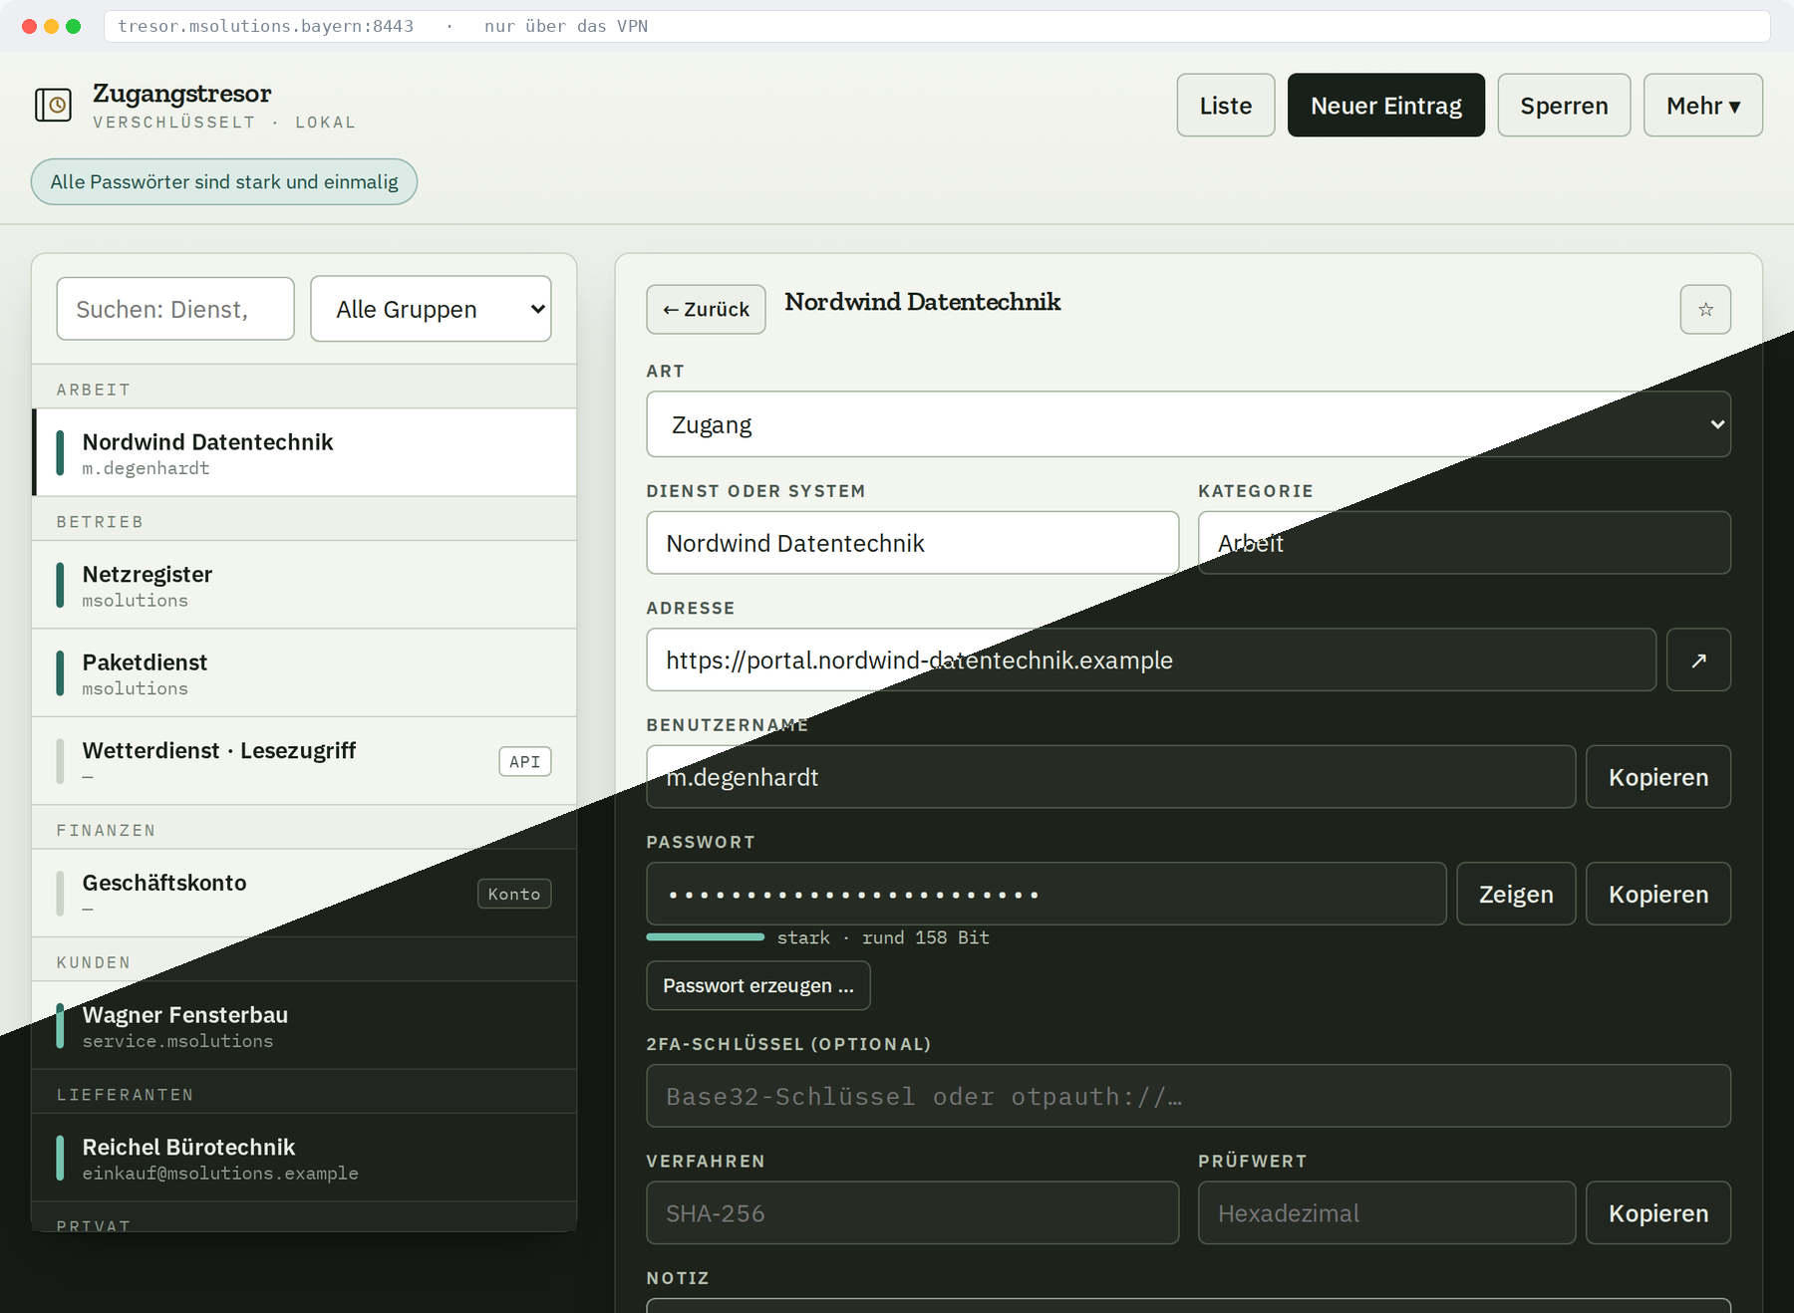The image size is (1794, 1313).
Task: Select Nordwind Datentechnik in the list
Action: 304,452
